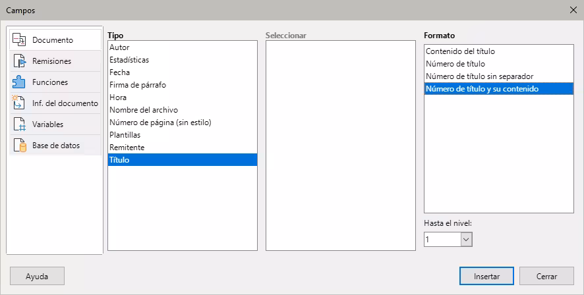Close the Campos dialog window
584x295 pixels.
[571, 11]
